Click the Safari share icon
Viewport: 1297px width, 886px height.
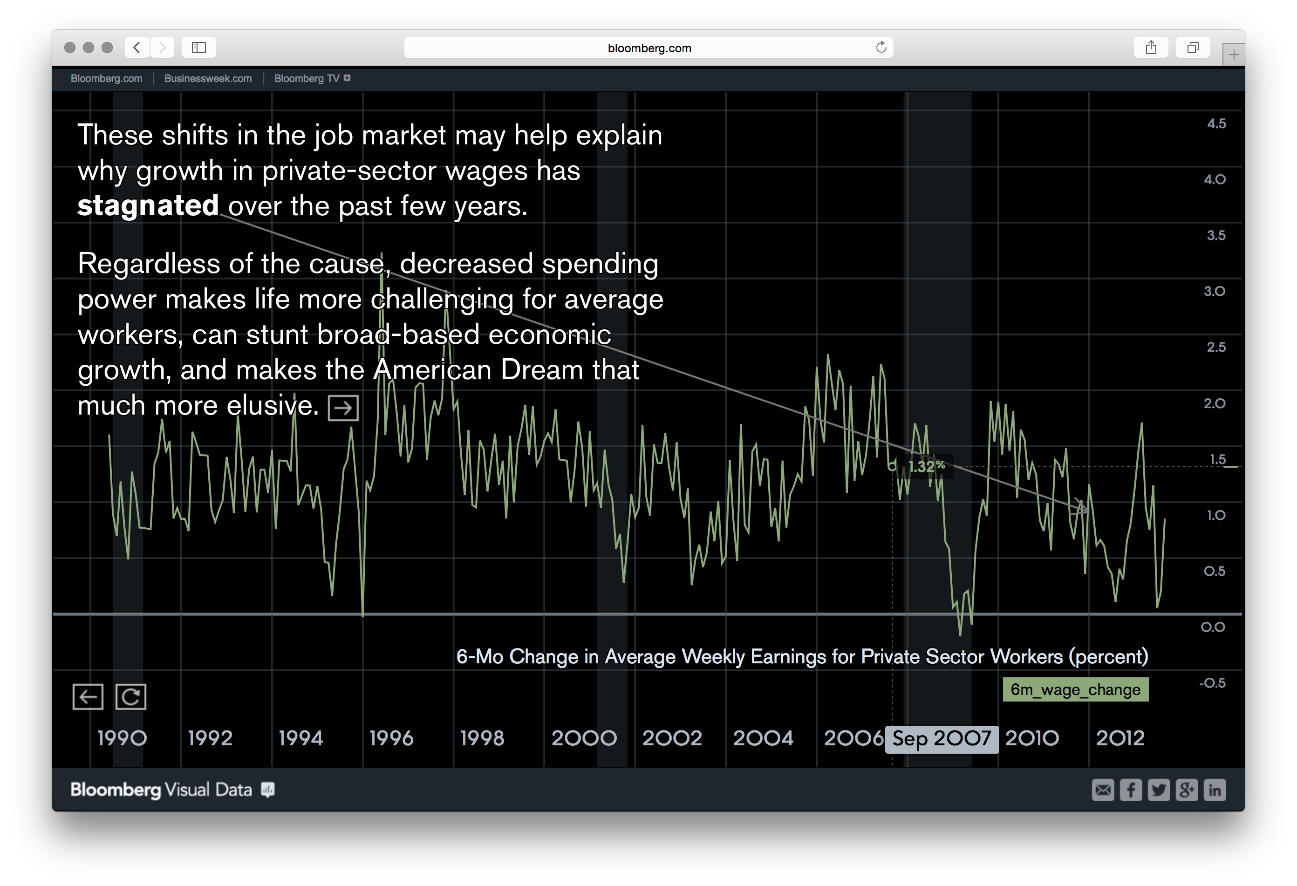pyautogui.click(x=1151, y=48)
